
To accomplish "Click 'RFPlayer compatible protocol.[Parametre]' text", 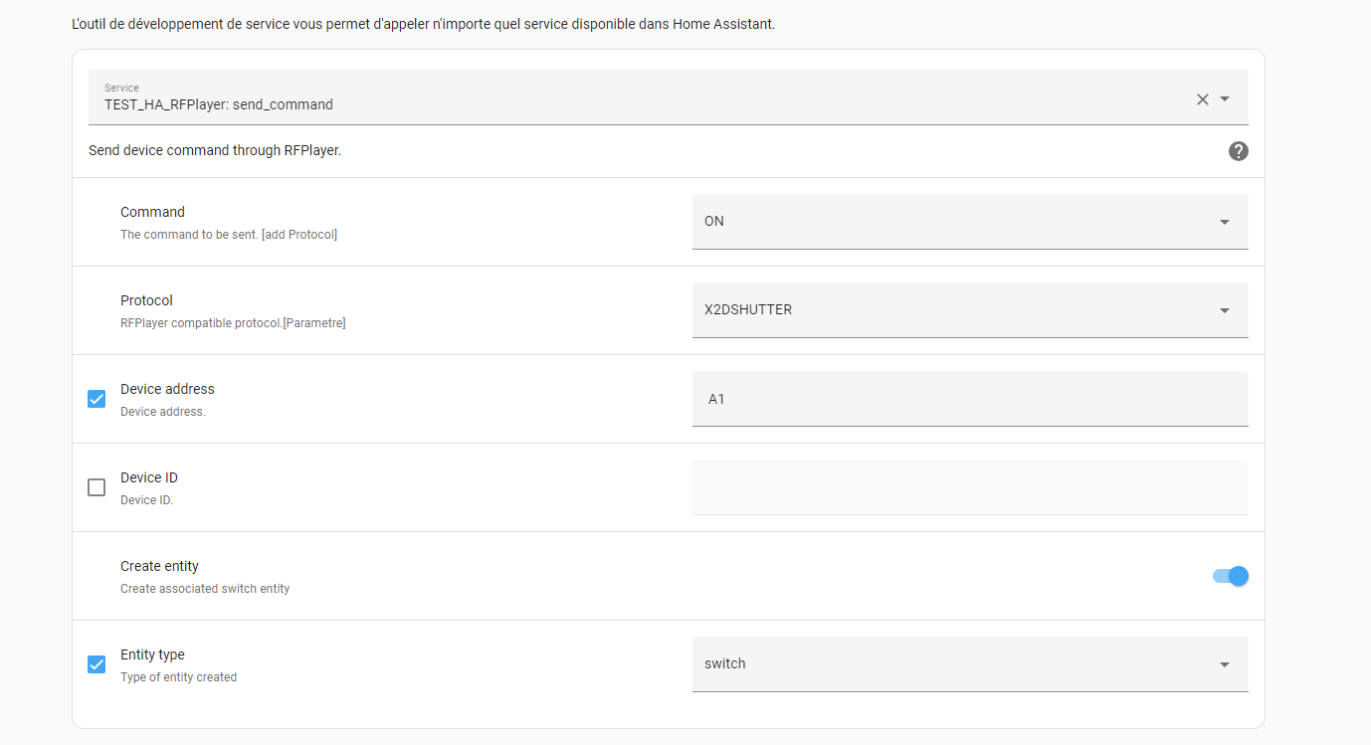I will click(233, 323).
